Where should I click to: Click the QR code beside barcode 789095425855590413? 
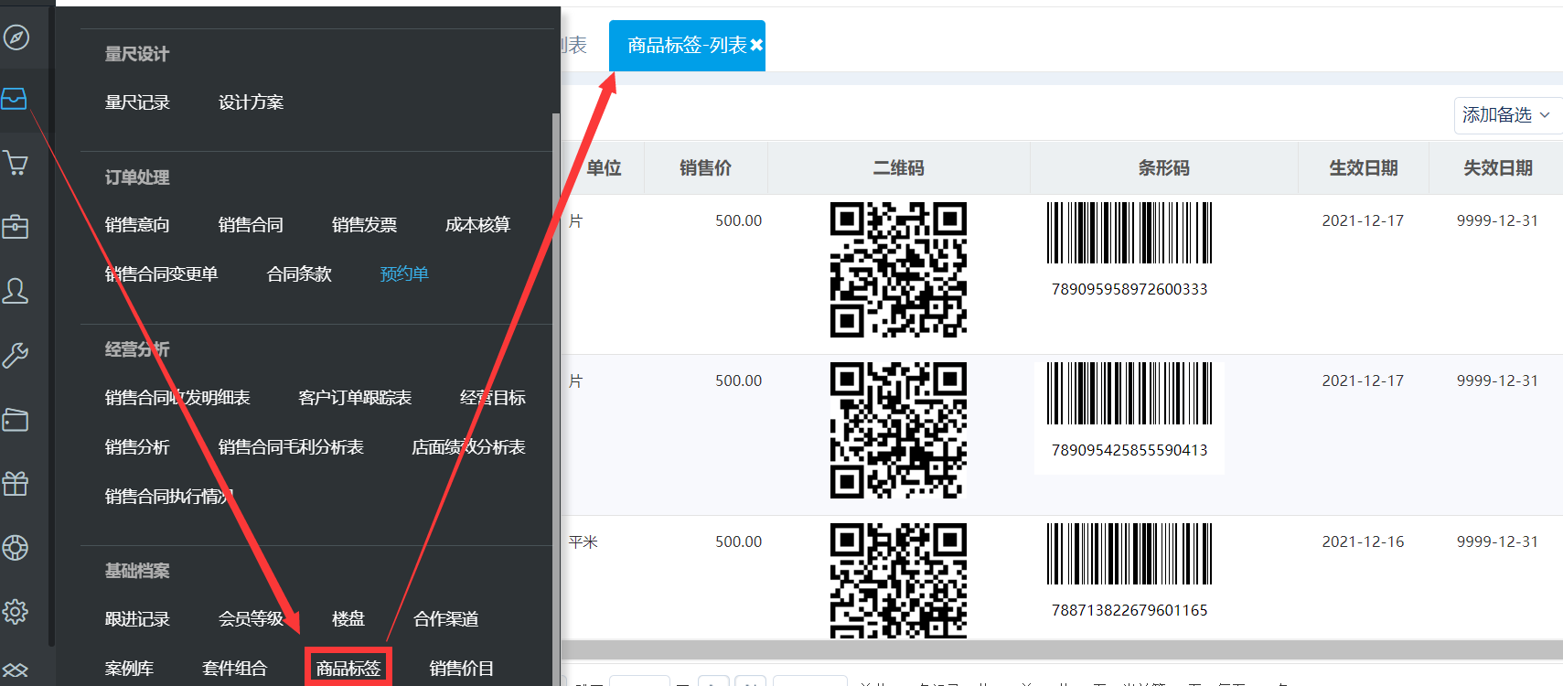(898, 430)
